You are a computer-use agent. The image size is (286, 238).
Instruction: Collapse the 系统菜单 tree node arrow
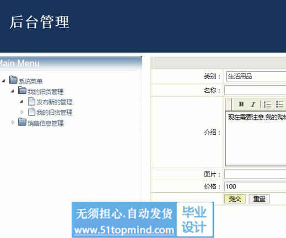pos(3,81)
